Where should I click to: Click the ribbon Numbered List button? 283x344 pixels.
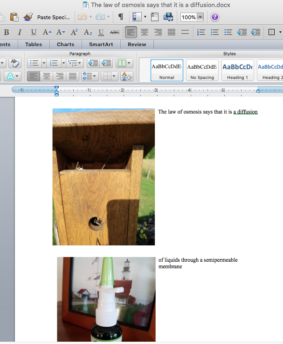coord(54,63)
